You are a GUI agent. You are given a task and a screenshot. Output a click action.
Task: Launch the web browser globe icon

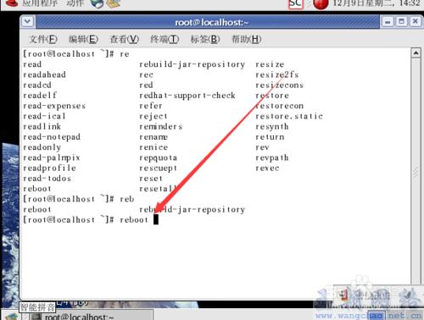pyautogui.click(x=97, y=3)
